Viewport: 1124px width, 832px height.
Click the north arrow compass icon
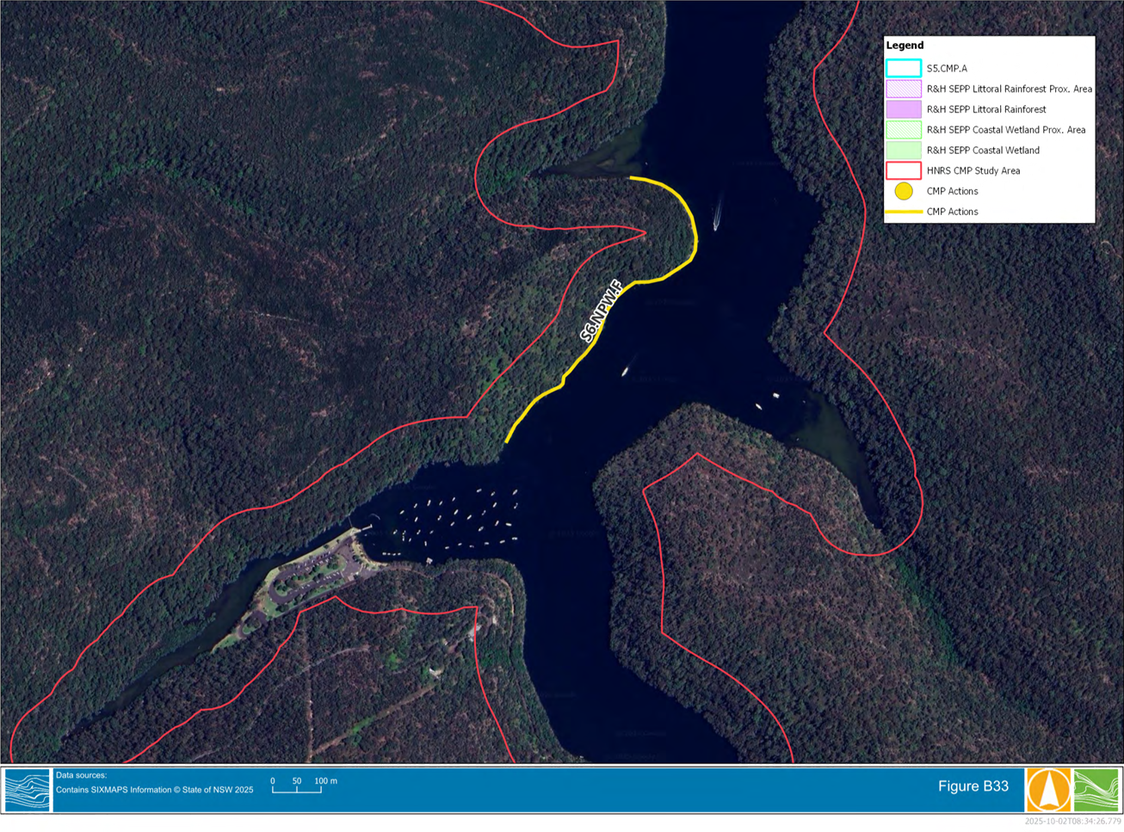1048,789
